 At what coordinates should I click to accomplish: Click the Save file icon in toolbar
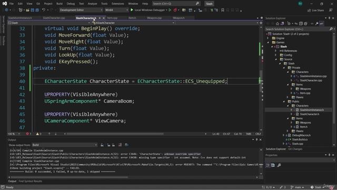33,10
